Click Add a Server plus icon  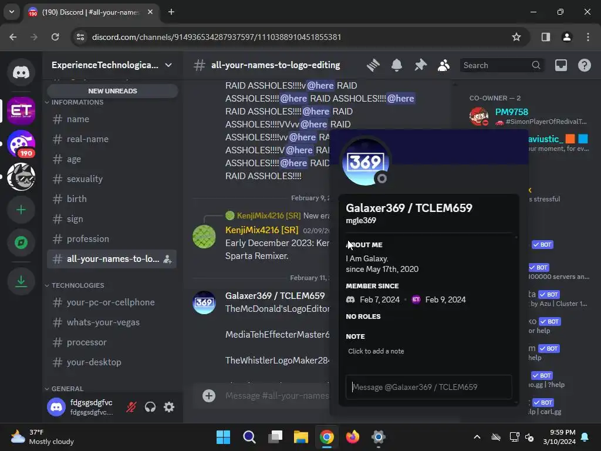21,210
